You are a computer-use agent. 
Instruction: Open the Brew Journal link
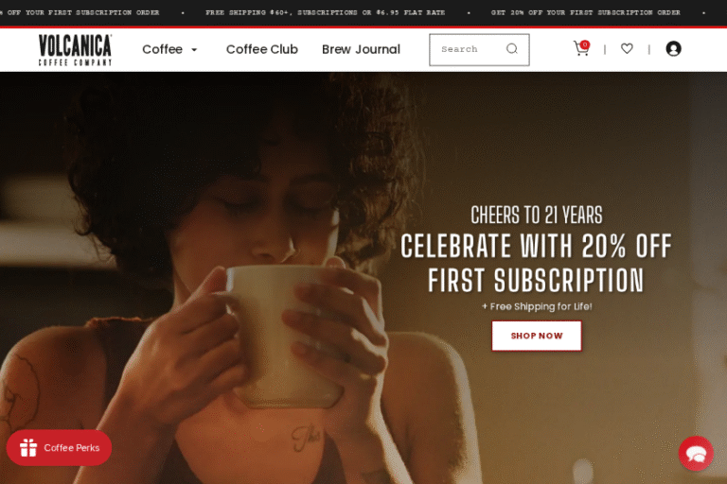pos(361,49)
